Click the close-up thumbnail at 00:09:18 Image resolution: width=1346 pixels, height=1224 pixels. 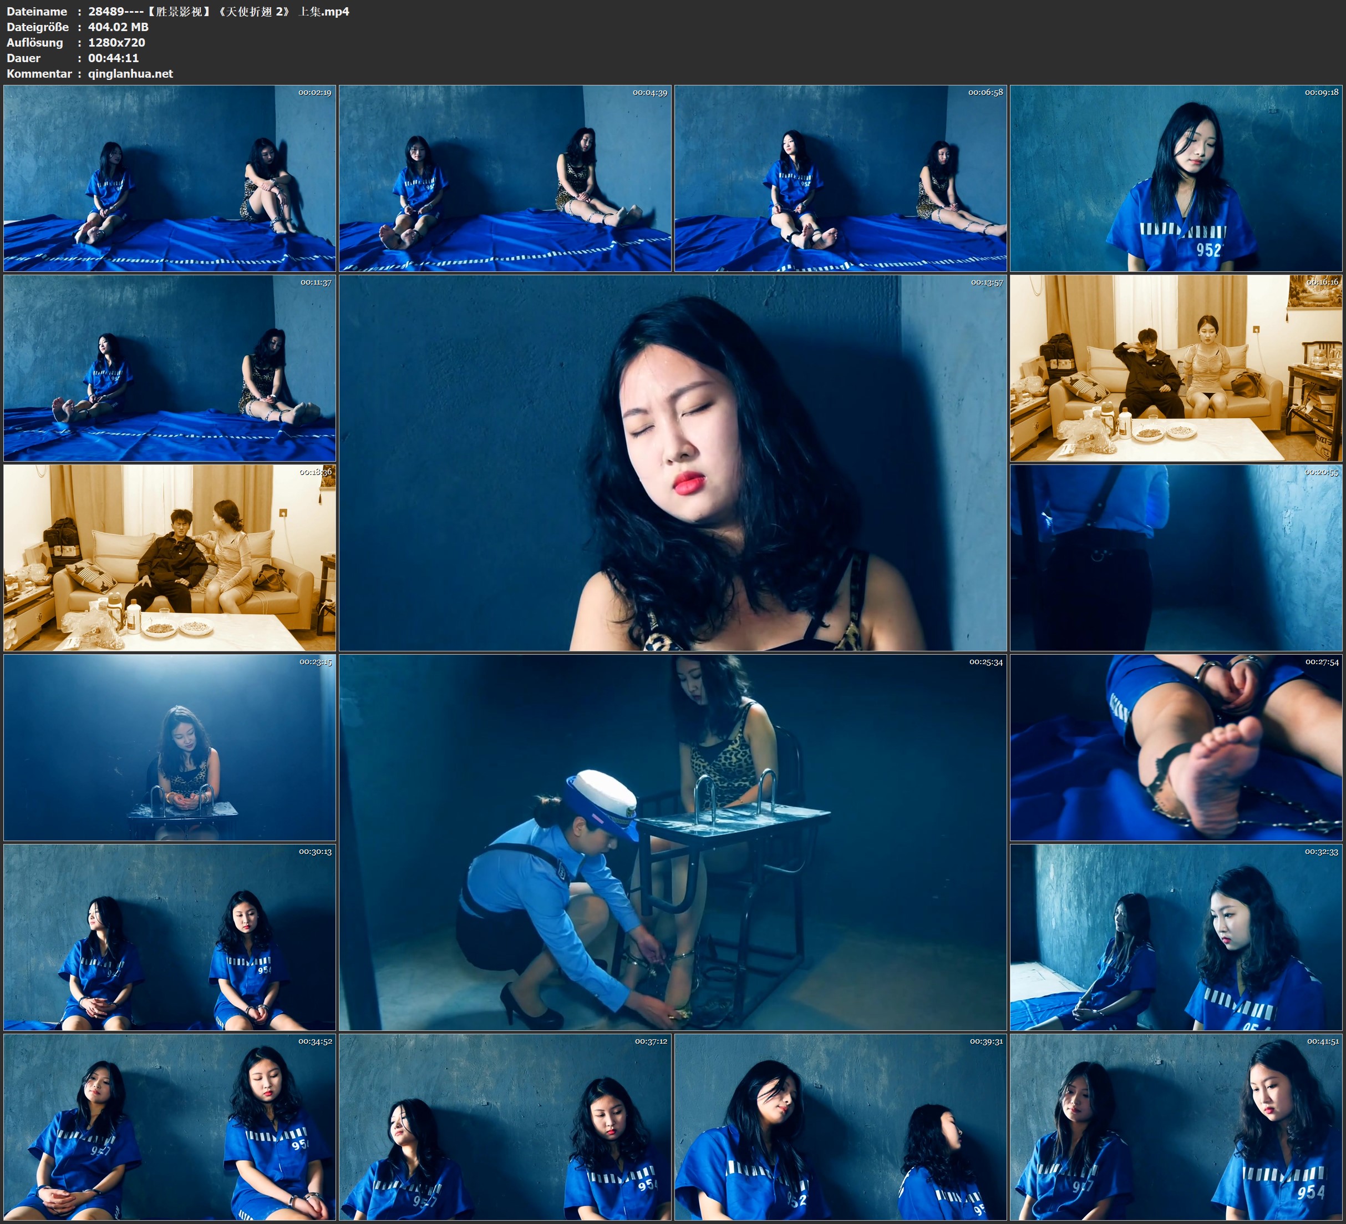1176,179
